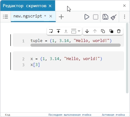Duplicate the cell with the filled copy icon

pyautogui.click(x=111, y=31)
